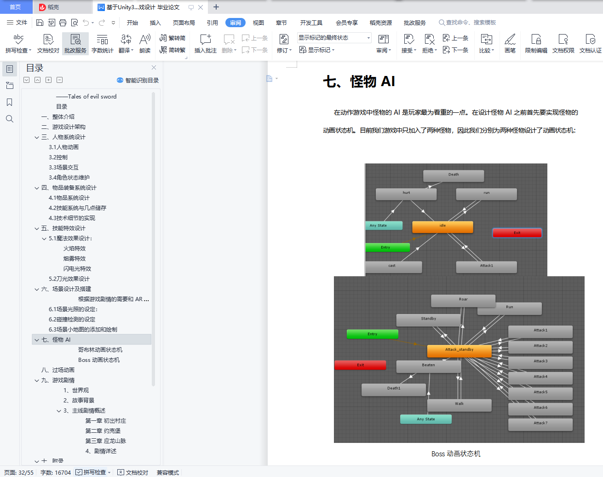The height and width of the screenshot is (477, 603).
Task: Click the 查找命令、搜索模板 search box
Action: [x=467, y=23]
